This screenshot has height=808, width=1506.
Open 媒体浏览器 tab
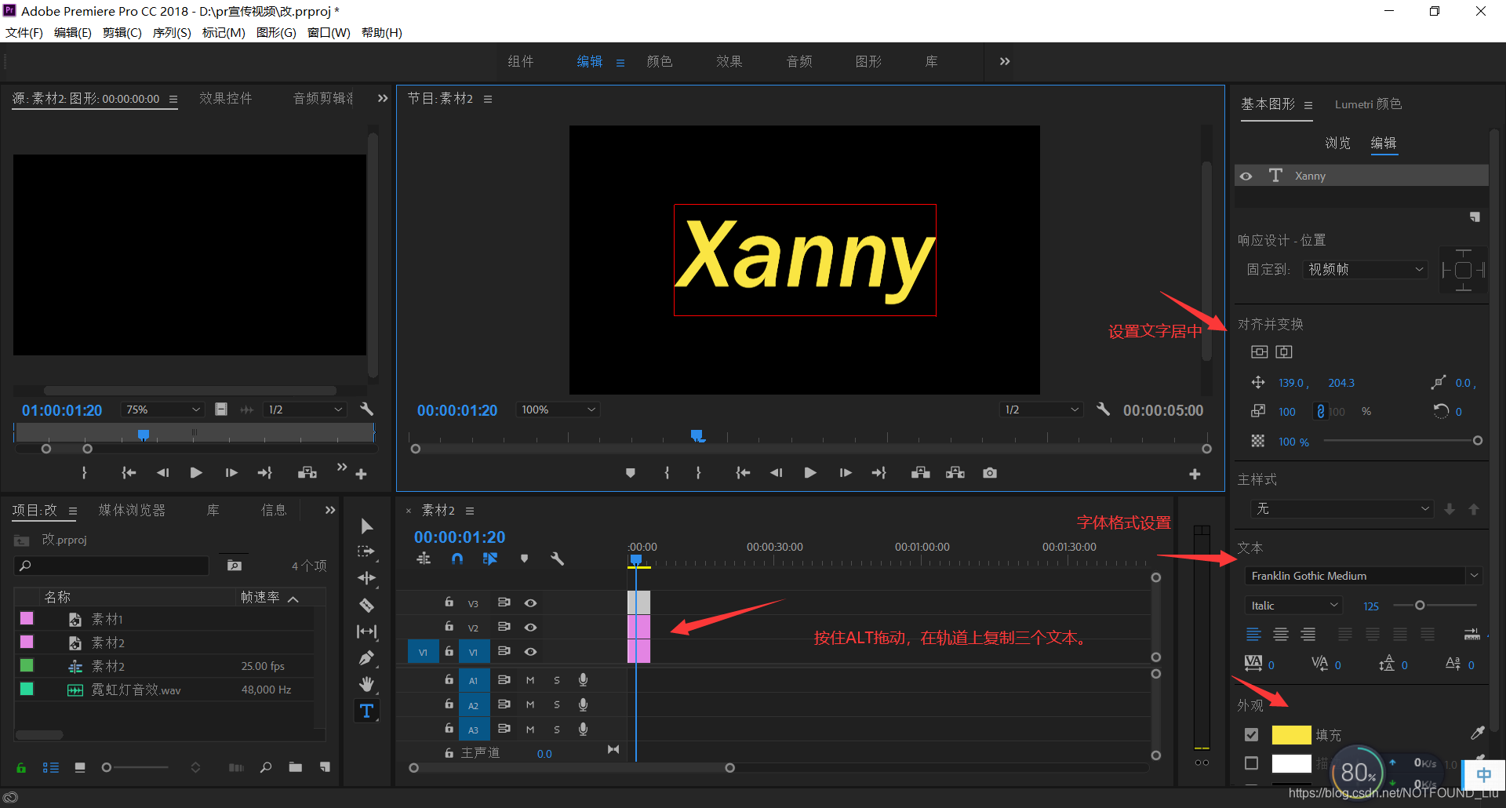pos(132,510)
